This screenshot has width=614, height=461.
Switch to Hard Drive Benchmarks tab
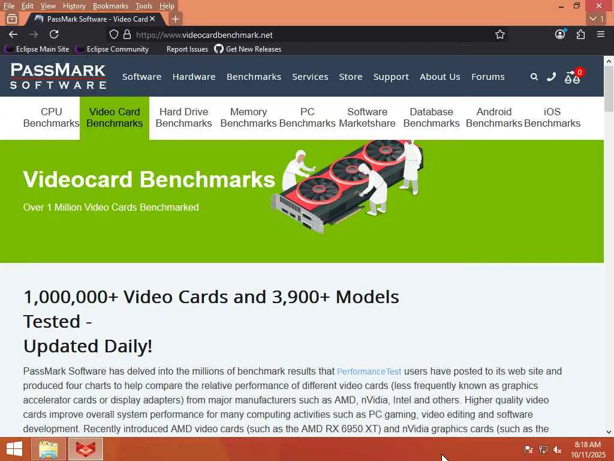pos(183,118)
